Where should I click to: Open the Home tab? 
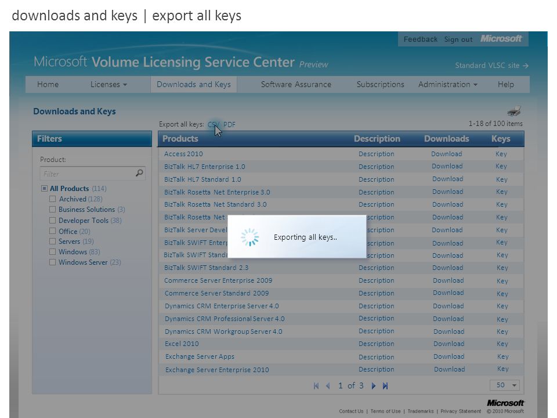48,84
